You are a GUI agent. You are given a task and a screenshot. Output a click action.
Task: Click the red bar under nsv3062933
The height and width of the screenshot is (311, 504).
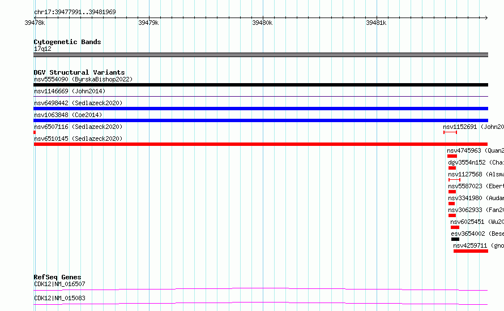pyautogui.click(x=452, y=215)
